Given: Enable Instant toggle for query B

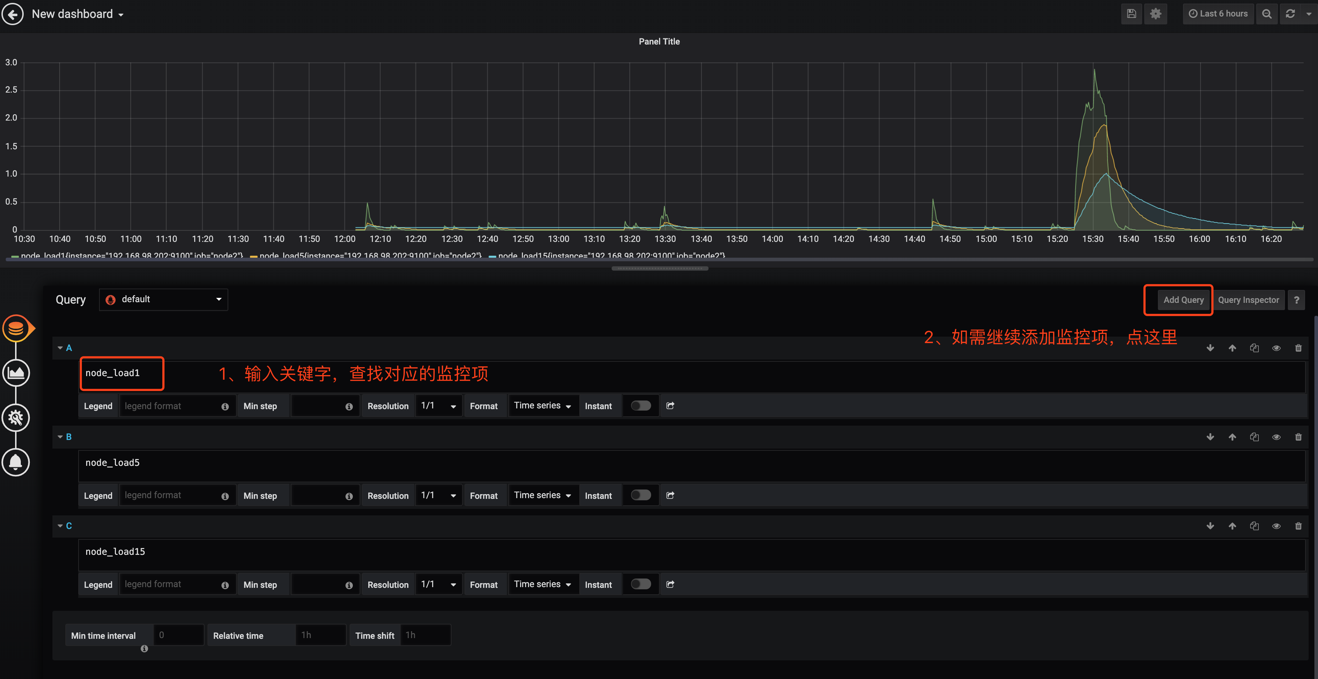Looking at the screenshot, I should (641, 495).
